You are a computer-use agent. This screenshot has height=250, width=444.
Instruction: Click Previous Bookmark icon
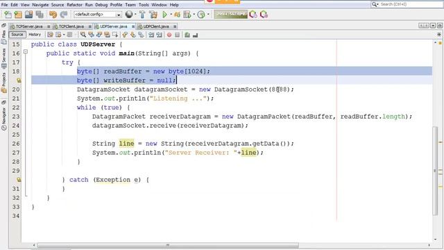coord(125,35)
